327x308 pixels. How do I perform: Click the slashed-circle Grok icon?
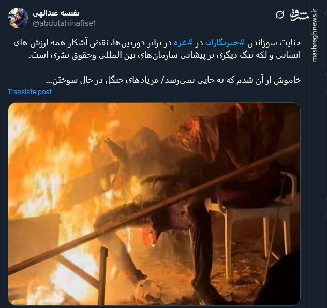pos(279,15)
